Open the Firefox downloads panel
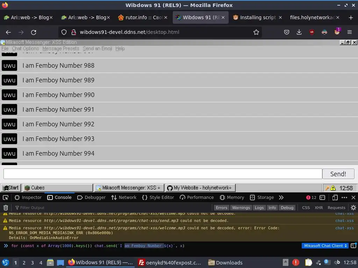 [x=299, y=32]
